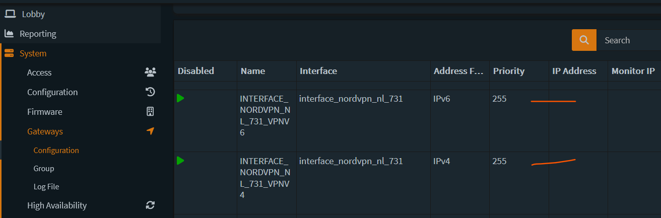This screenshot has height=218, width=661.
Task: Toggle enabled state of the IPv4 gateway
Action: 180,161
